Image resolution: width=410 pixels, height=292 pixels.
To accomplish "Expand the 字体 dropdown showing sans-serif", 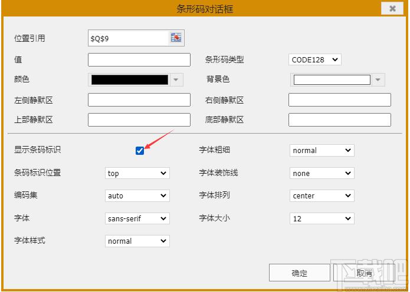I will tap(137, 218).
